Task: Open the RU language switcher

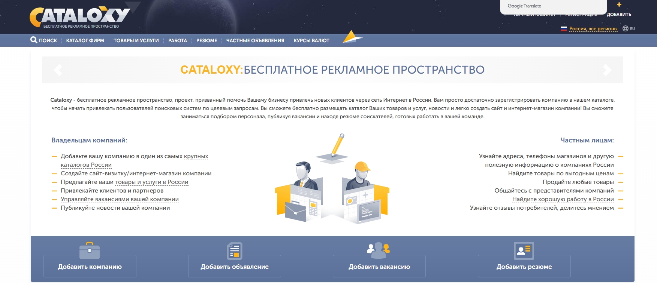Action: pyautogui.click(x=632, y=29)
